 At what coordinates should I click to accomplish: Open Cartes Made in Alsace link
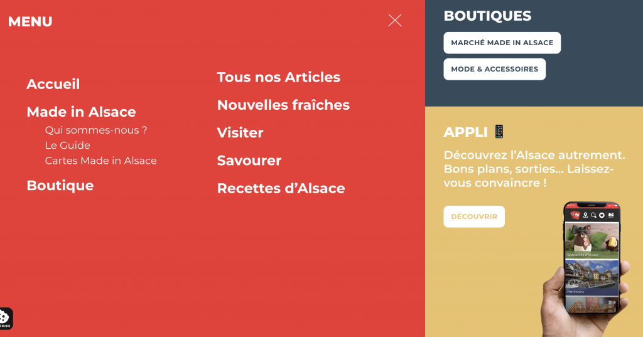tap(101, 160)
